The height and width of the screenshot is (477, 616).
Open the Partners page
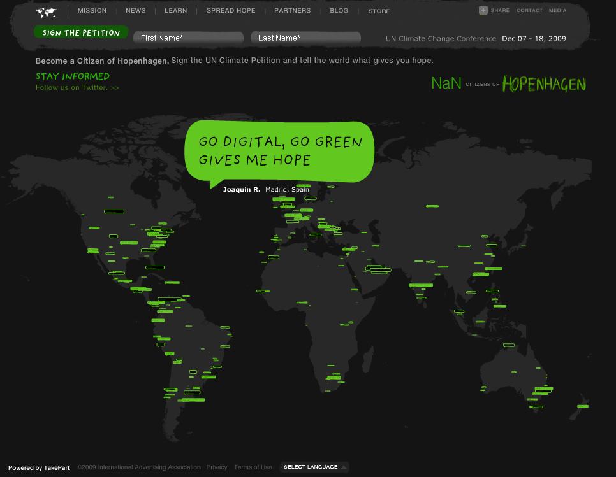tap(292, 11)
